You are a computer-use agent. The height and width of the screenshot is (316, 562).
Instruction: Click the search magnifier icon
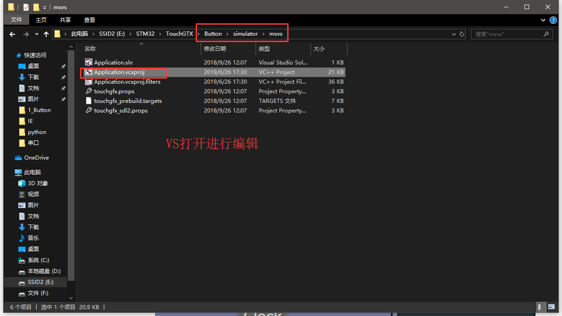coord(546,34)
